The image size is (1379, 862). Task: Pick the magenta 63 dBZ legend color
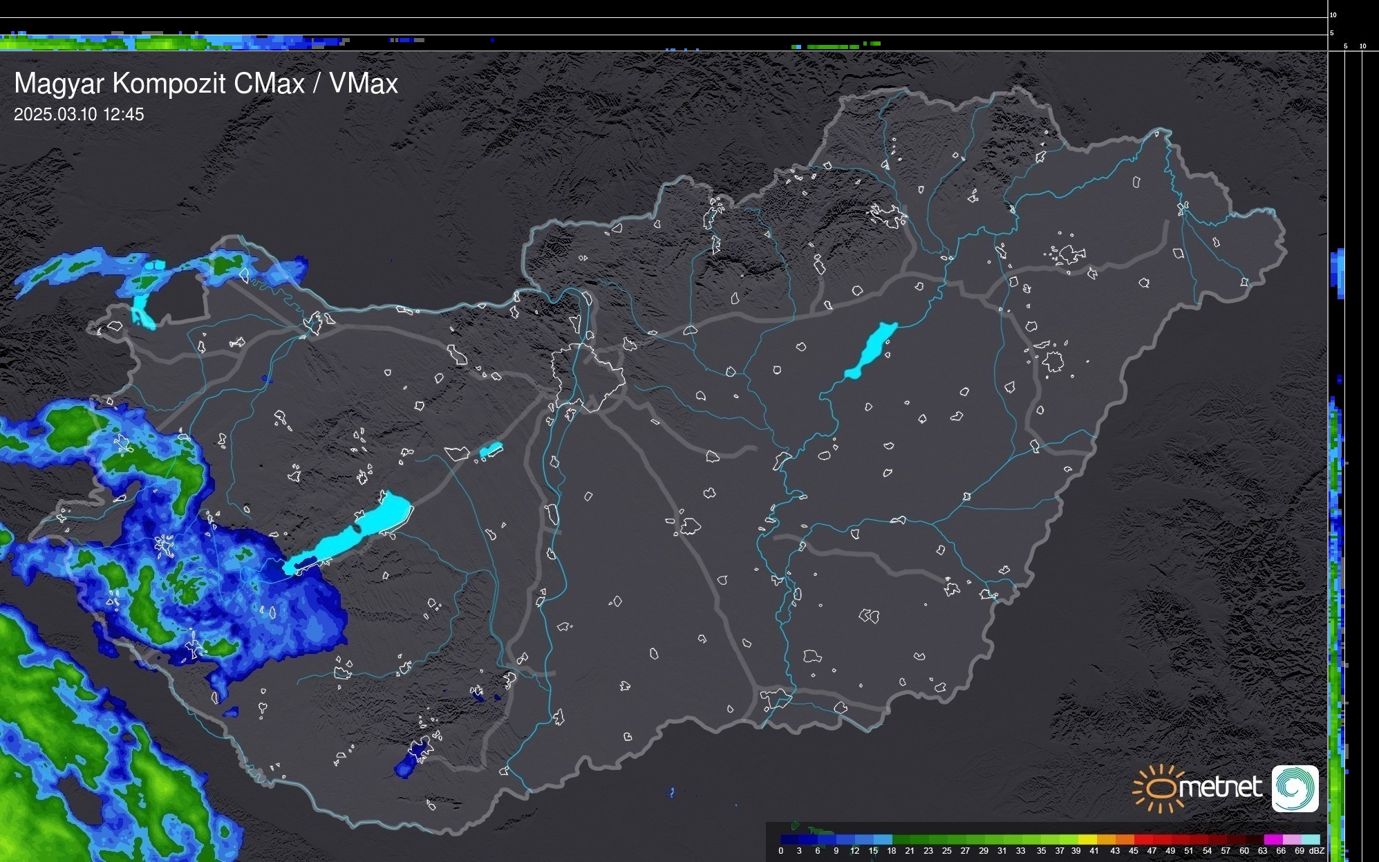[1272, 839]
